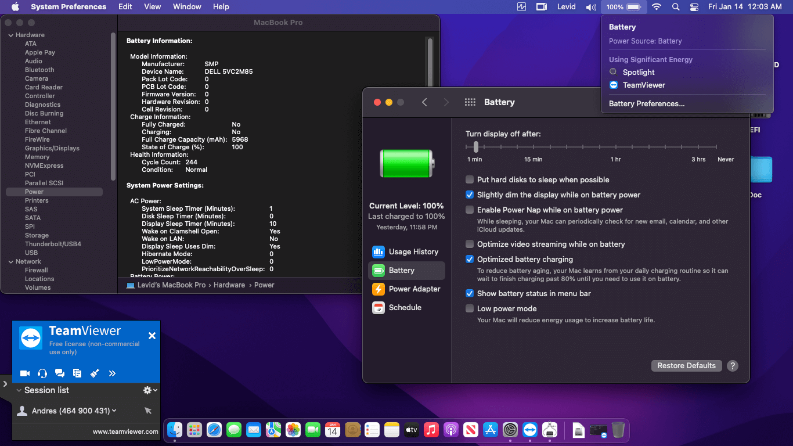Open Launchpad from the Dock
The image size is (793, 446).
click(194, 430)
